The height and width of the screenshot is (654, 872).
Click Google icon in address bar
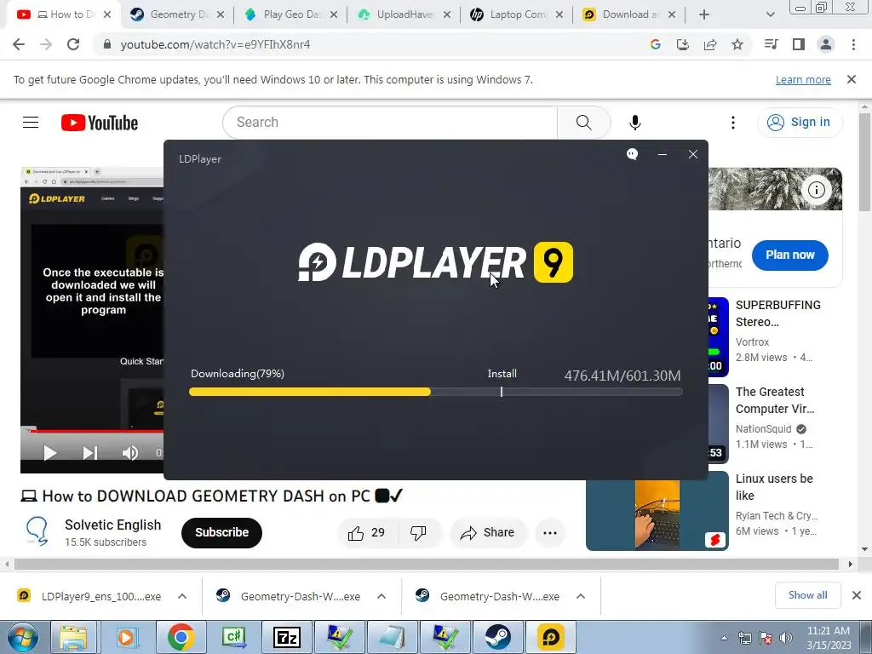coord(655,44)
